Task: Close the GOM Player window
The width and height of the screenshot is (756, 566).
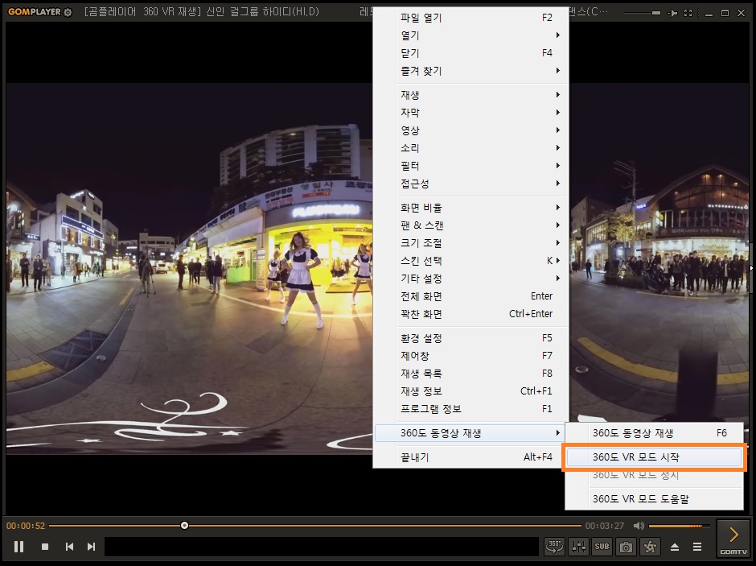Action: (741, 13)
